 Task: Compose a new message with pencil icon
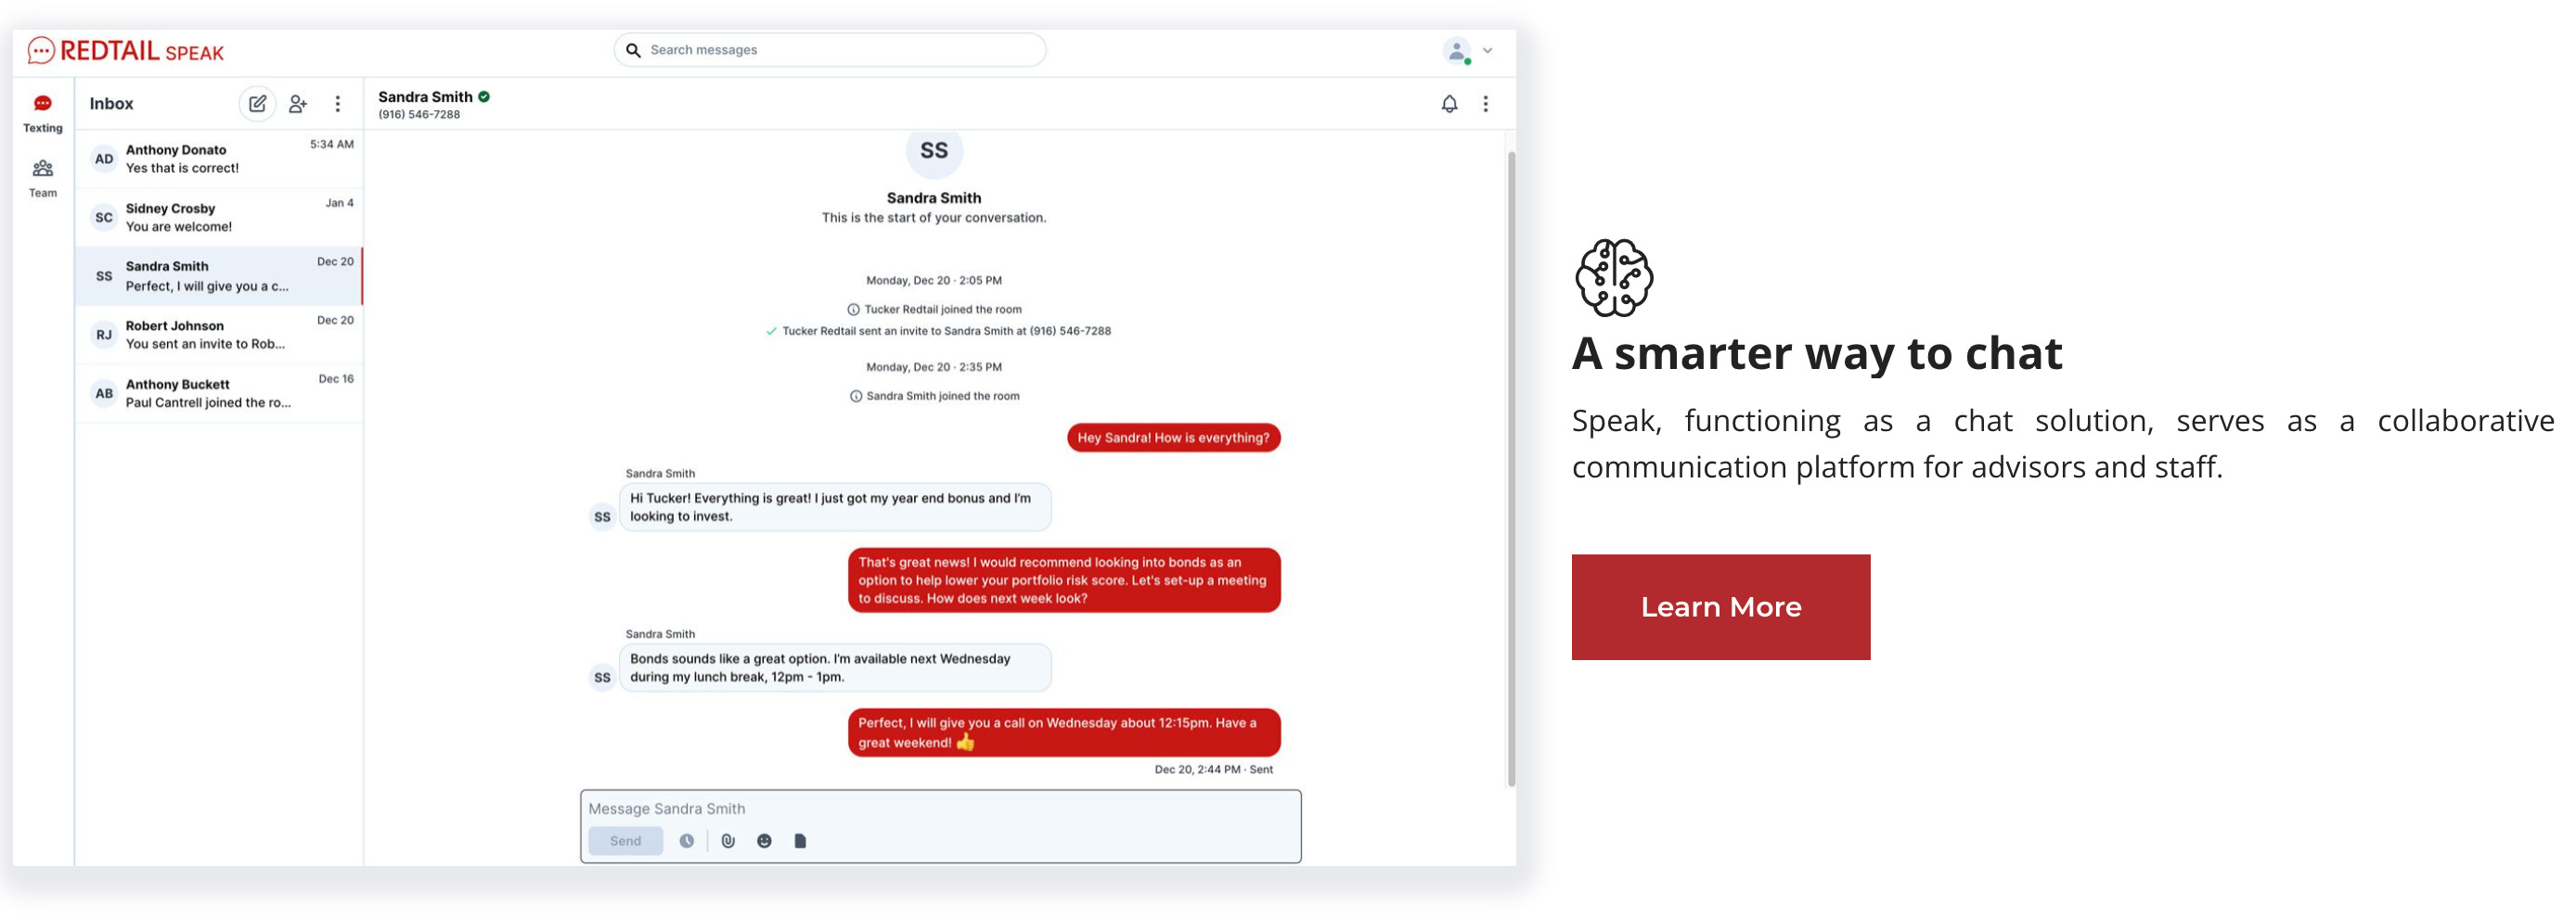257,103
